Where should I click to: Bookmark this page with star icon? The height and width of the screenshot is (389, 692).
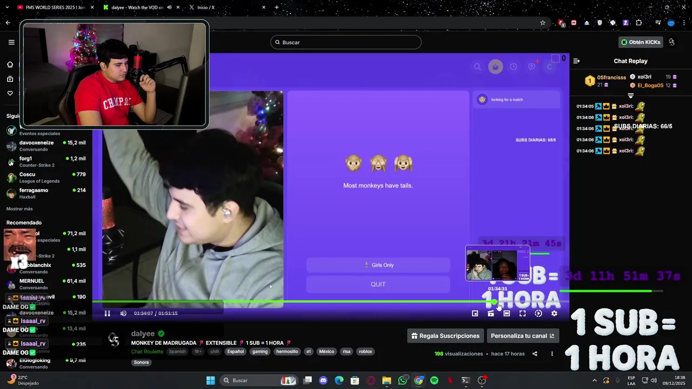click(x=543, y=23)
